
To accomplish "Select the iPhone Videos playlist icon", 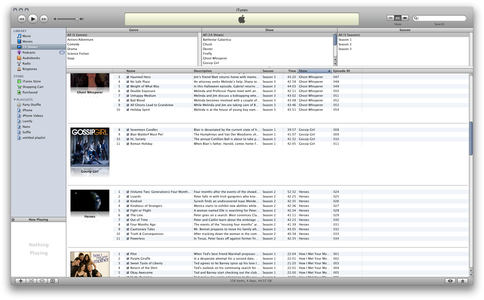I will coord(19,116).
